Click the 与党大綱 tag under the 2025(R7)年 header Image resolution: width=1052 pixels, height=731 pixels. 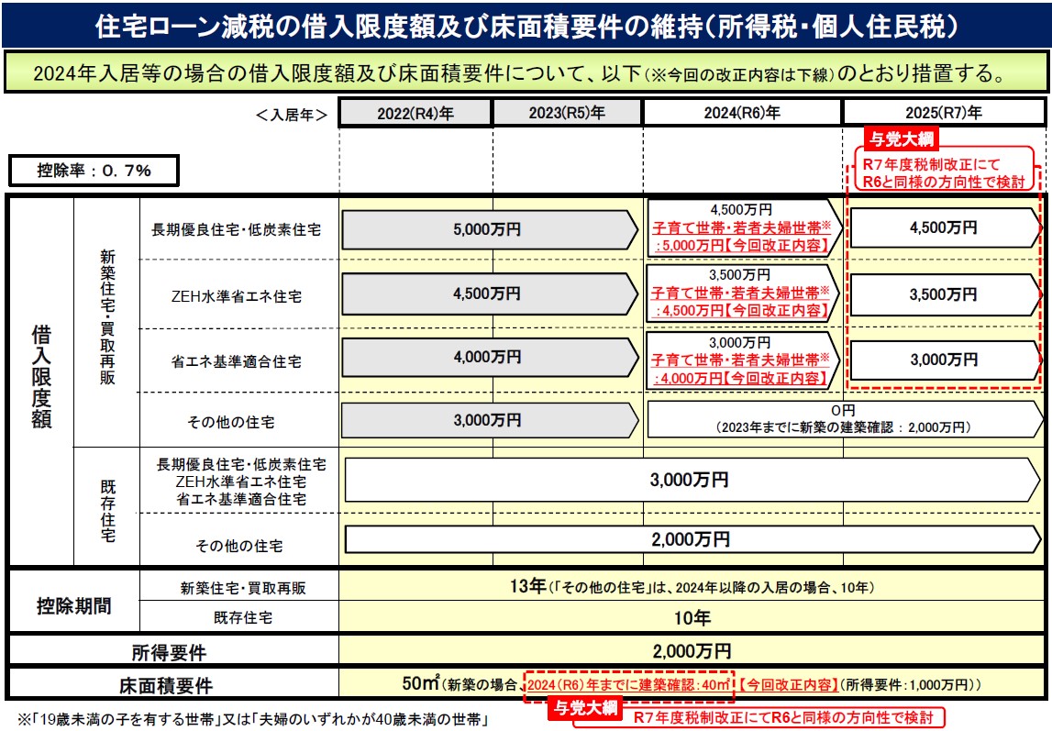pyautogui.click(x=901, y=138)
